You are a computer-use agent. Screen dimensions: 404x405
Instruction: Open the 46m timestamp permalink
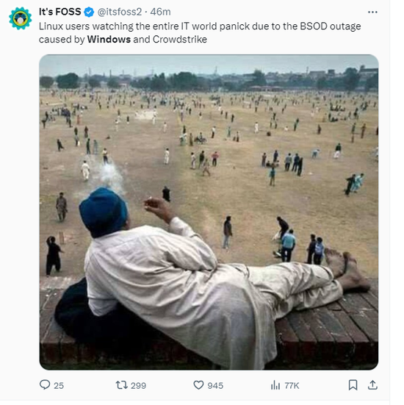click(x=160, y=12)
